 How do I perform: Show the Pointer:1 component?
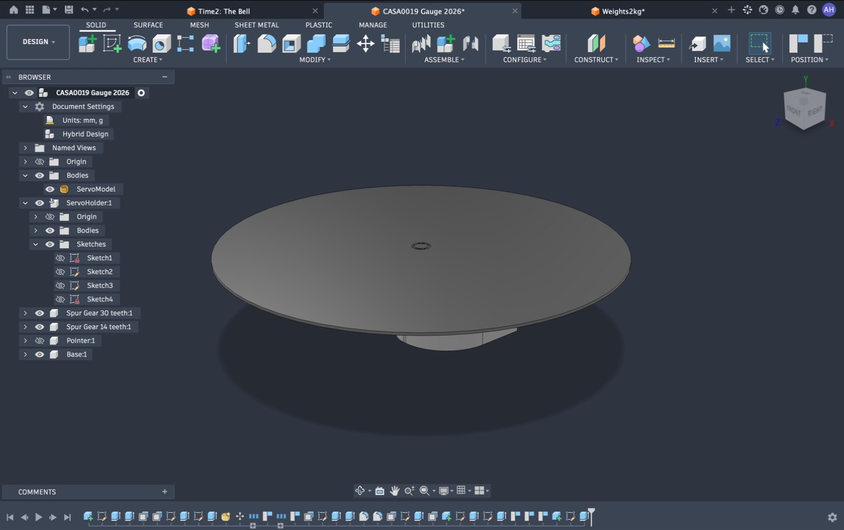point(39,341)
